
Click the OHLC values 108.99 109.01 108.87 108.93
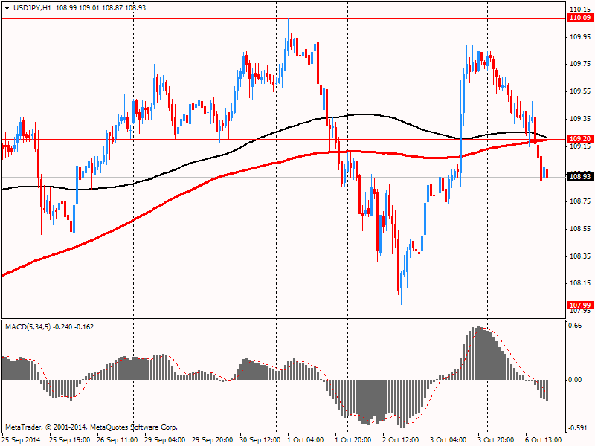click(100, 8)
